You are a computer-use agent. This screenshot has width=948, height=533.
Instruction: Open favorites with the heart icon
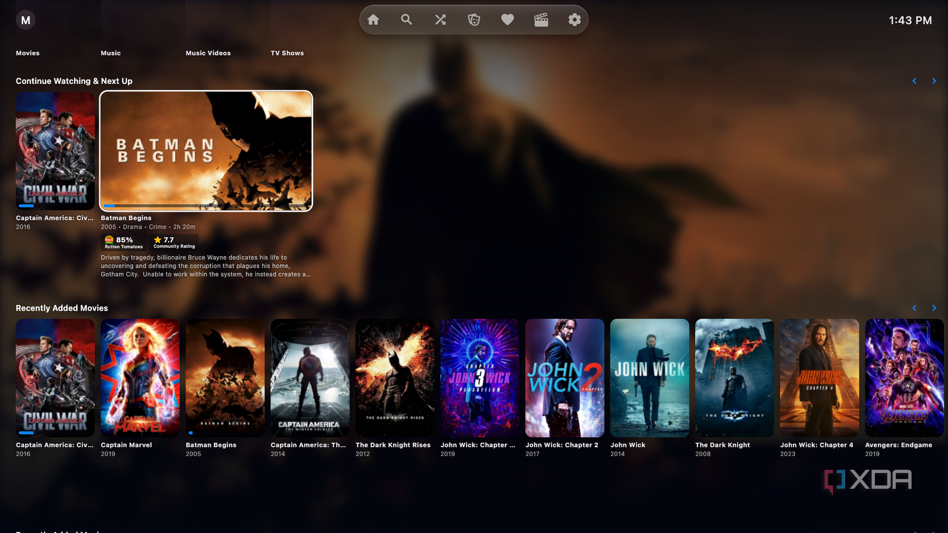point(507,20)
